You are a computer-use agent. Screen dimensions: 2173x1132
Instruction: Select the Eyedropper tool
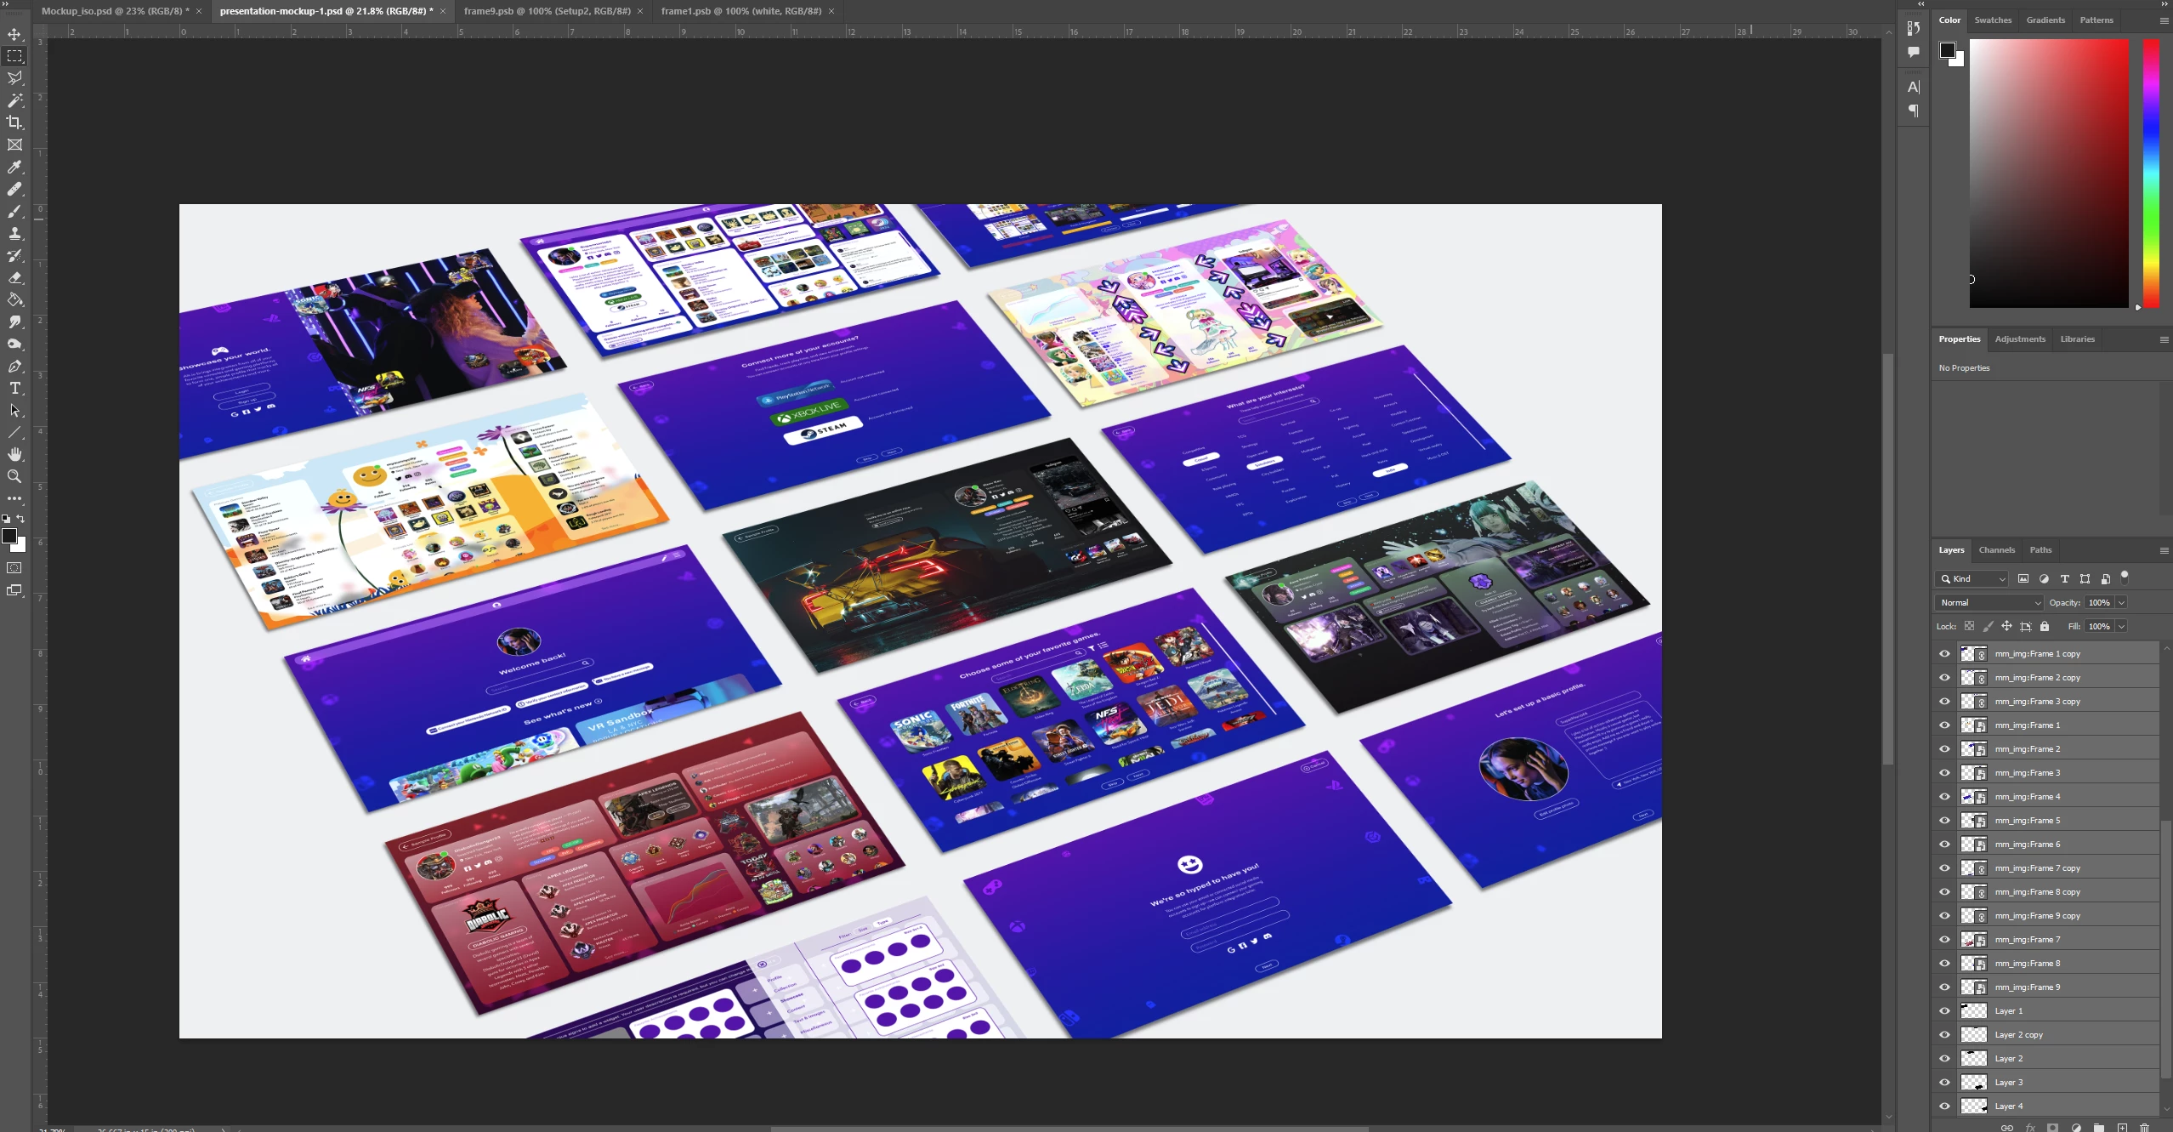tap(14, 168)
